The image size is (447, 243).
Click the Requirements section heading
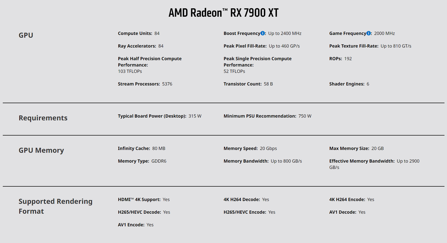tap(43, 118)
